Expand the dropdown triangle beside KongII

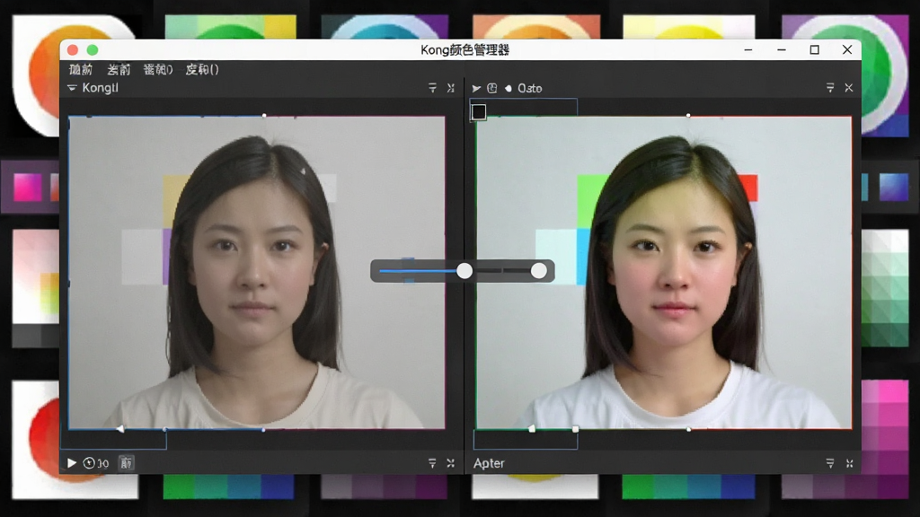[x=72, y=88]
